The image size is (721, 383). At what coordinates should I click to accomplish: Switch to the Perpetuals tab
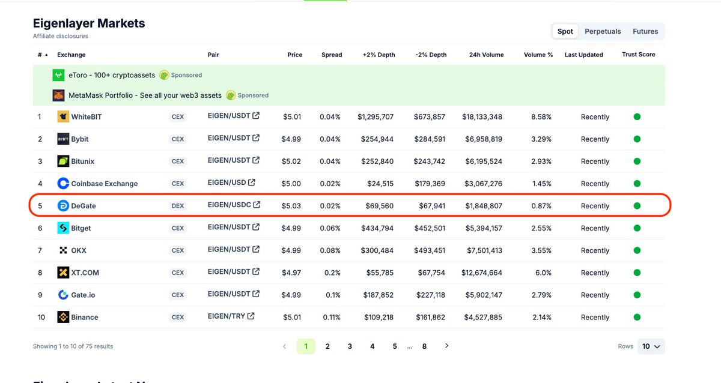[x=603, y=31]
